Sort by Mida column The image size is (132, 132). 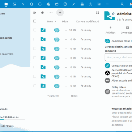[65, 21]
